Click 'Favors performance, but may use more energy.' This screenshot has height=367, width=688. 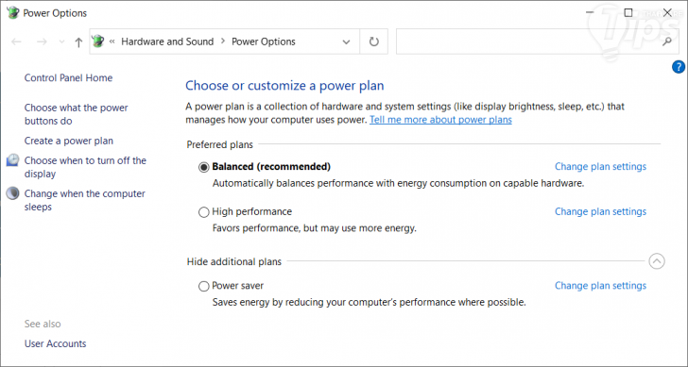click(x=314, y=228)
